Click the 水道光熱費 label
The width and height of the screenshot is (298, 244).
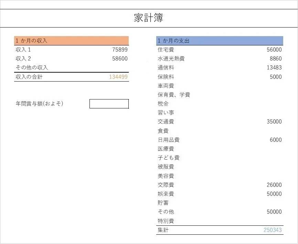pos(171,59)
